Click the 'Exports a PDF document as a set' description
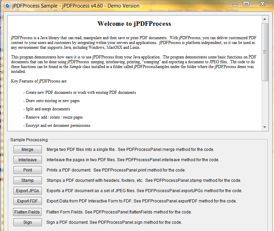This screenshot has width=274, height=231. pyautogui.click(x=144, y=190)
